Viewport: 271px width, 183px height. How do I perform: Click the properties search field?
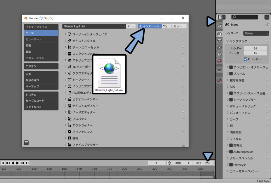(x=245, y=17)
